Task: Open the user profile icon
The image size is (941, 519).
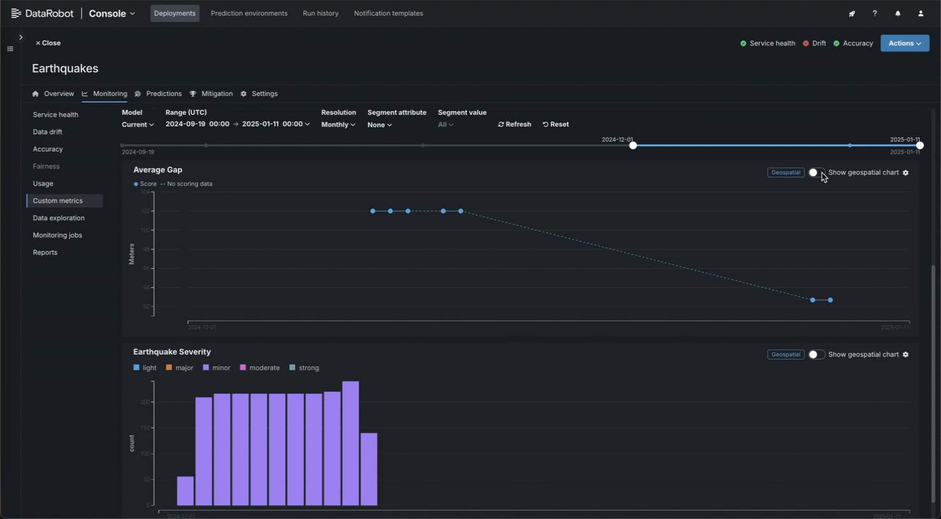Action: [921, 13]
